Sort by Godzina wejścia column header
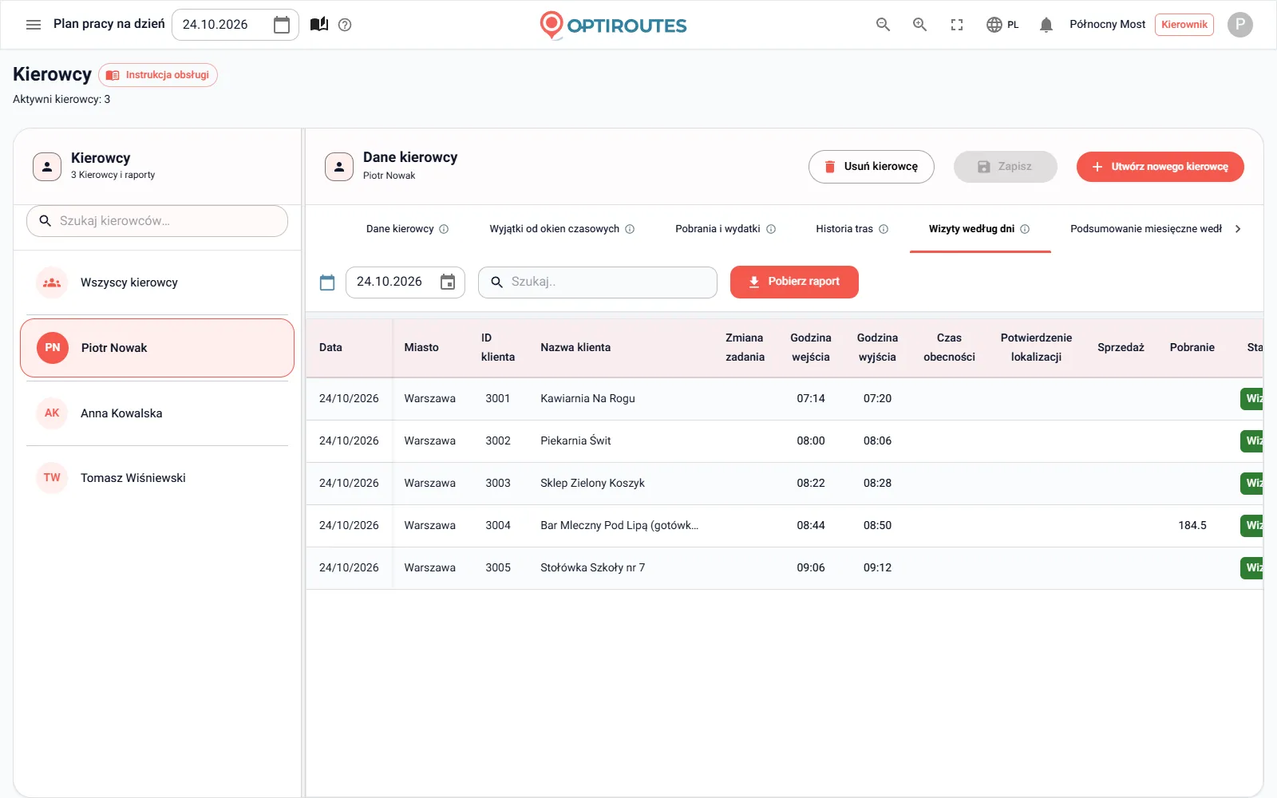Viewport: 1277px width, 798px height. click(811, 348)
